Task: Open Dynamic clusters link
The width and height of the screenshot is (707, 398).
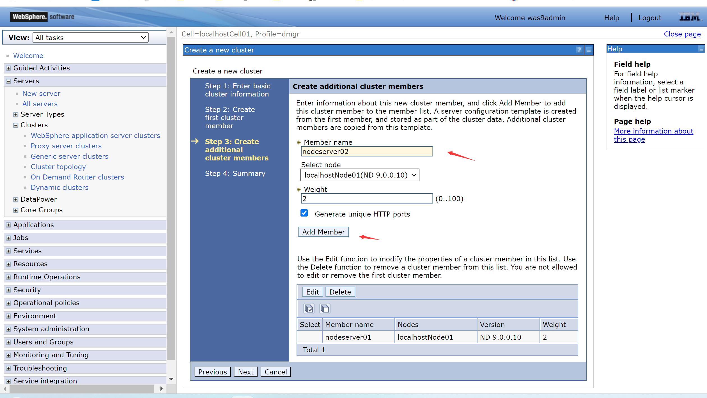Action: [59, 187]
